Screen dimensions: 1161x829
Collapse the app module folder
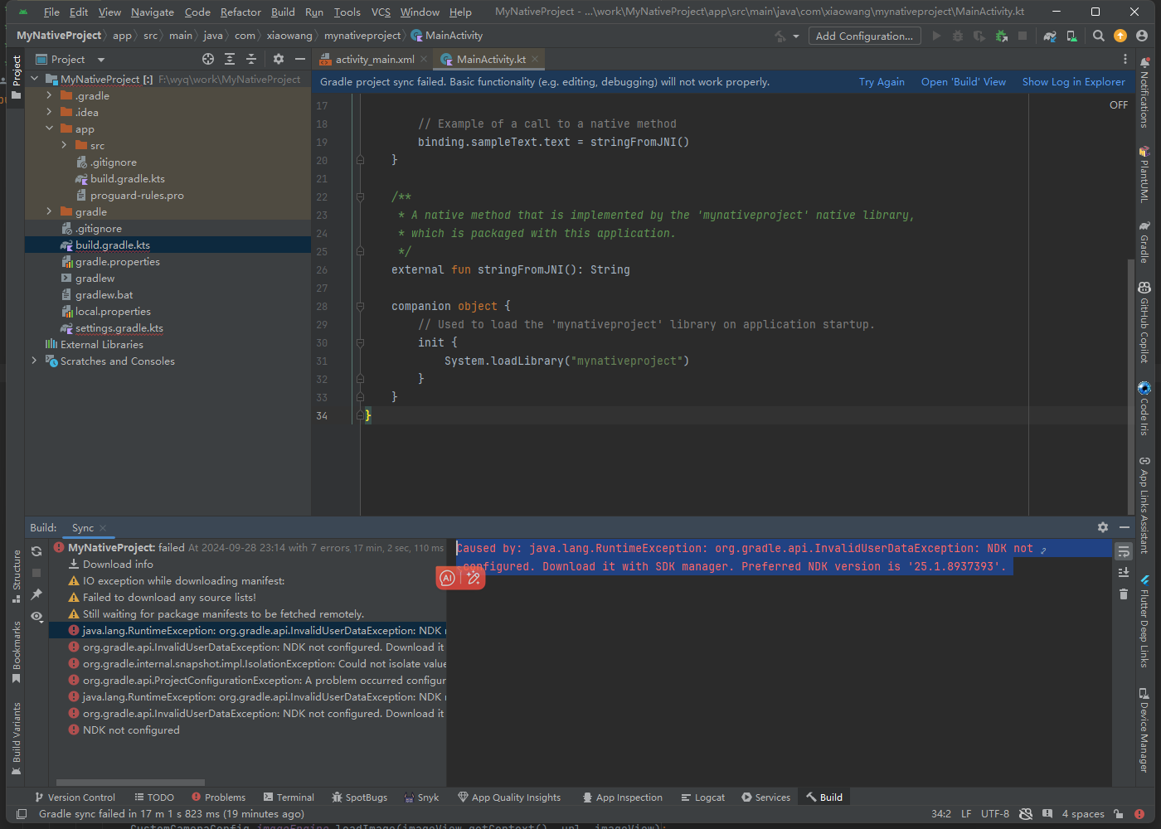point(49,128)
